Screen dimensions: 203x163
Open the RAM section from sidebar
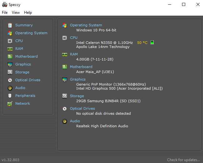click(x=19, y=49)
